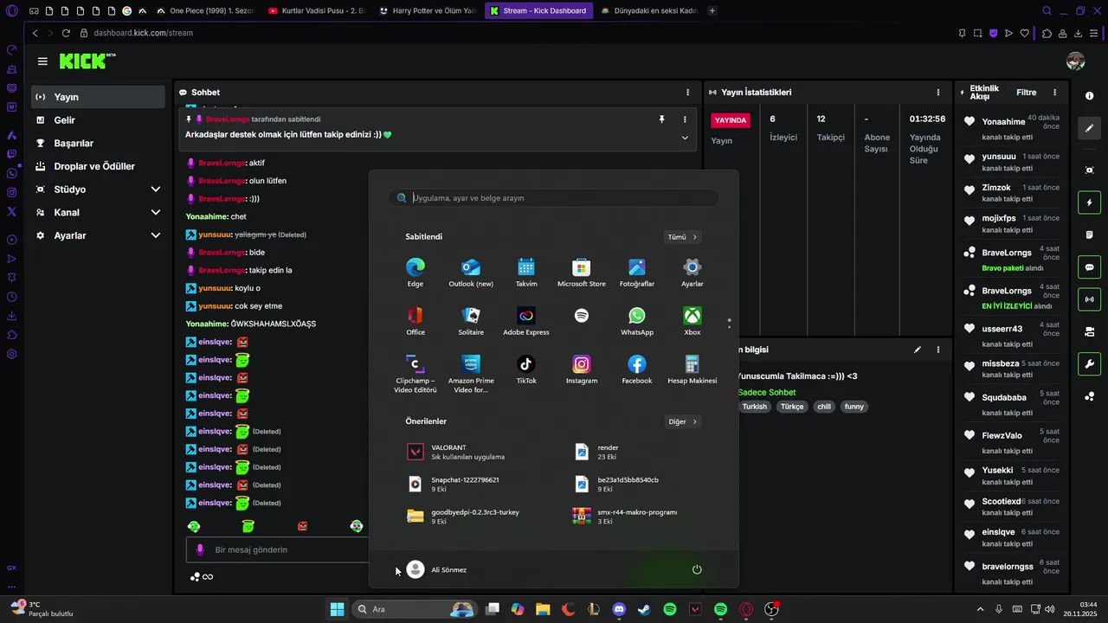Expand the Ayarlar sidebar section
This screenshot has width=1108, height=623.
coord(156,235)
